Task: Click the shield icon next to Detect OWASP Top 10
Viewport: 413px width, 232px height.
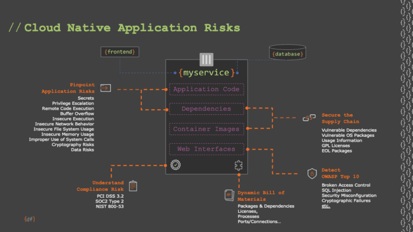Action: coord(313,173)
